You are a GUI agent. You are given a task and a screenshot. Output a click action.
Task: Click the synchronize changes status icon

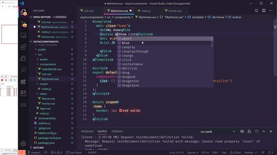pos(45,152)
